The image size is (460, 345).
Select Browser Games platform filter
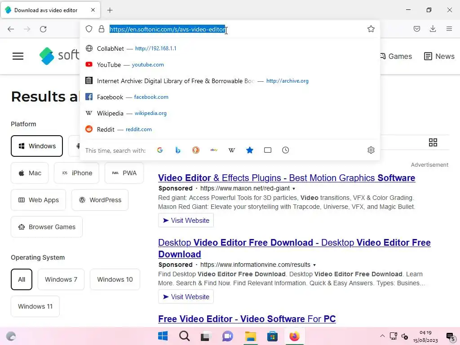click(x=47, y=227)
